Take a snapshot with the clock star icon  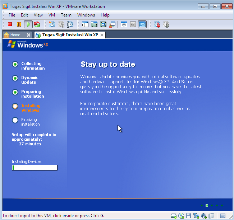pos(52,24)
